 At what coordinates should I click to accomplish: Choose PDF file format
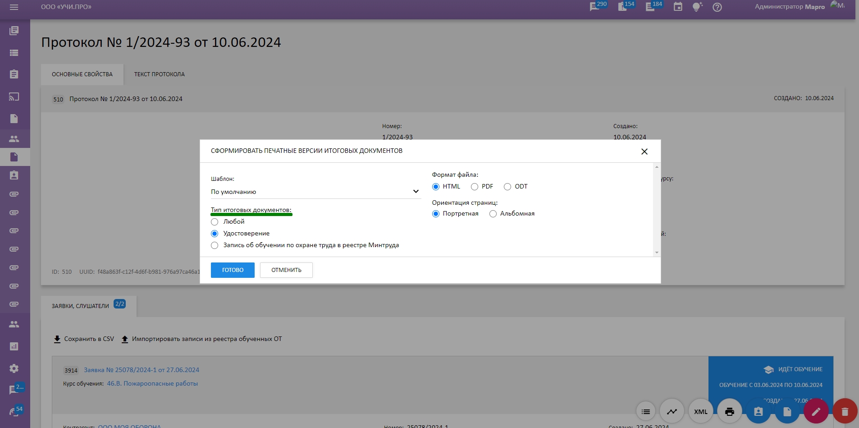point(475,187)
